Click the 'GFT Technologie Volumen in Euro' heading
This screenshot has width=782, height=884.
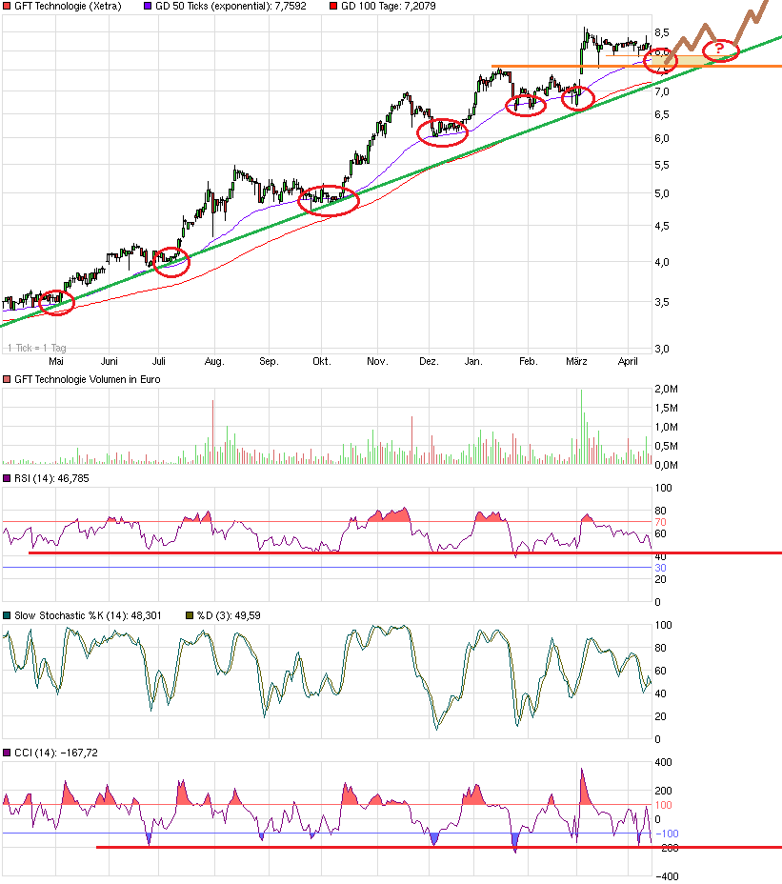click(88, 379)
